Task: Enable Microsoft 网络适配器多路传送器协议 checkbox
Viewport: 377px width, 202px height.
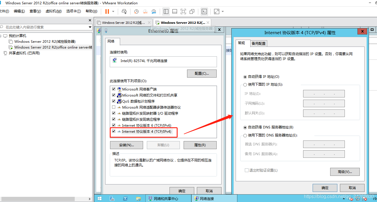Action: point(114,107)
